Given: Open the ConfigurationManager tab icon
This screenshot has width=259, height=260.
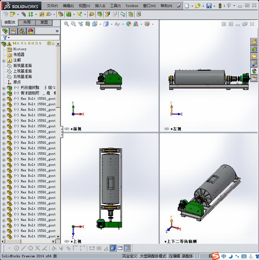Looking at the screenshot, I should (22, 31).
